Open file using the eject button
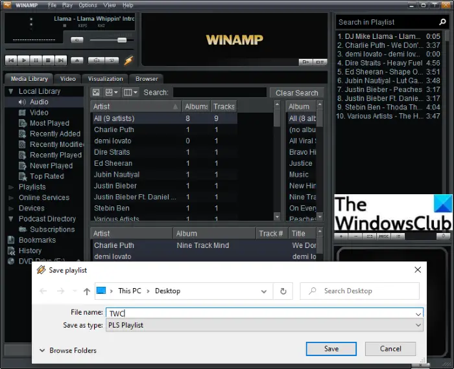Image resolution: width=454 pixels, height=369 pixels. (77, 60)
